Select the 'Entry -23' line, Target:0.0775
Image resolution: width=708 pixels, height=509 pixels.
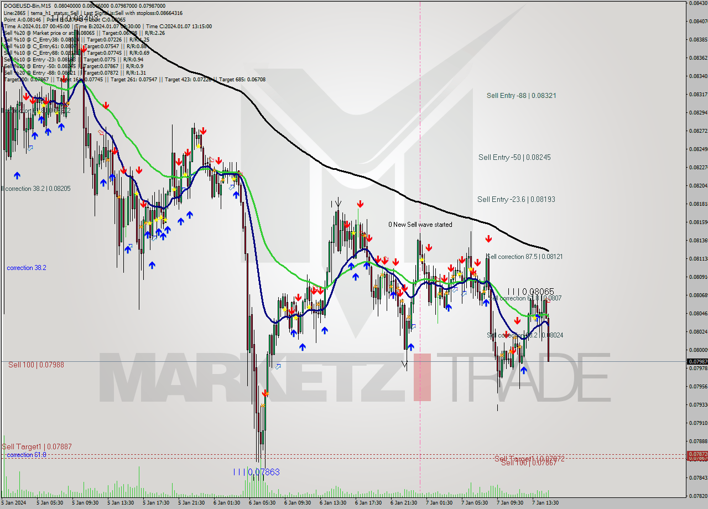[74, 59]
